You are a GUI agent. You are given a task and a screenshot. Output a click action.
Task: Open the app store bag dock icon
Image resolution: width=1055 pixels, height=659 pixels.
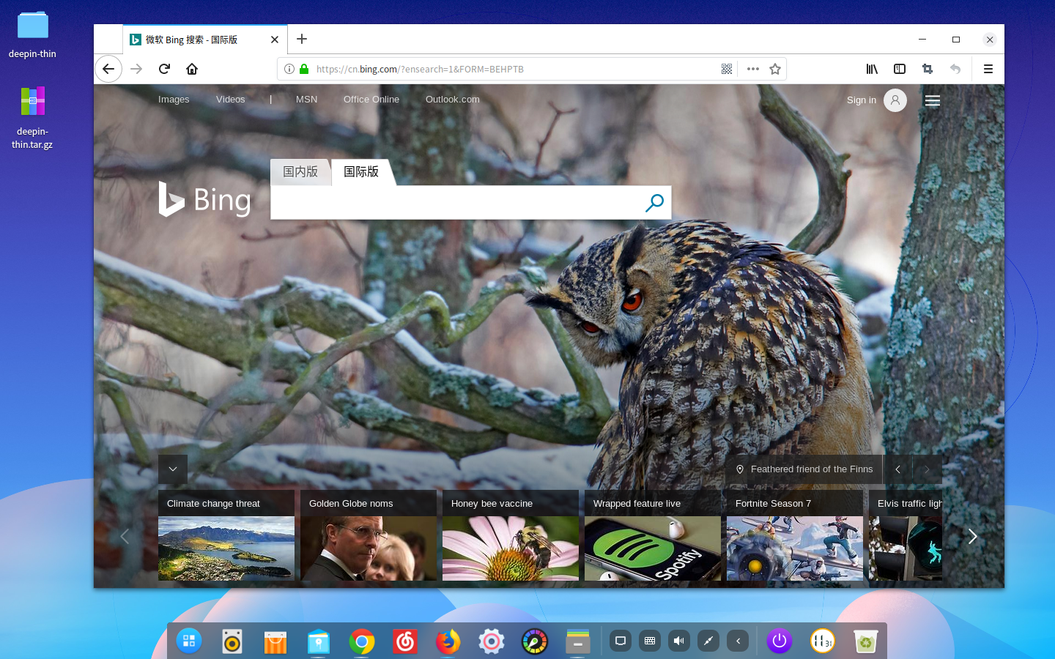[275, 641]
